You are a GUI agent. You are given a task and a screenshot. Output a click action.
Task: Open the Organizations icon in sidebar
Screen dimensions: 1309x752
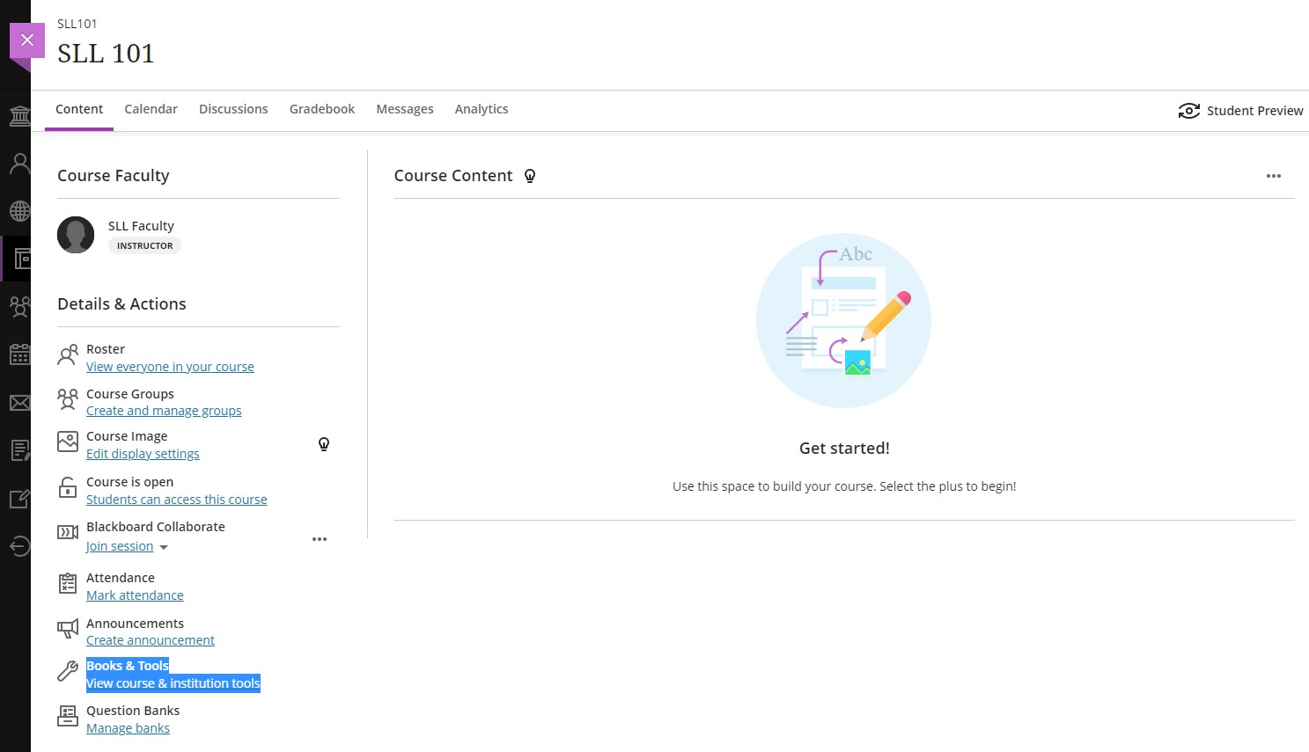click(x=19, y=307)
